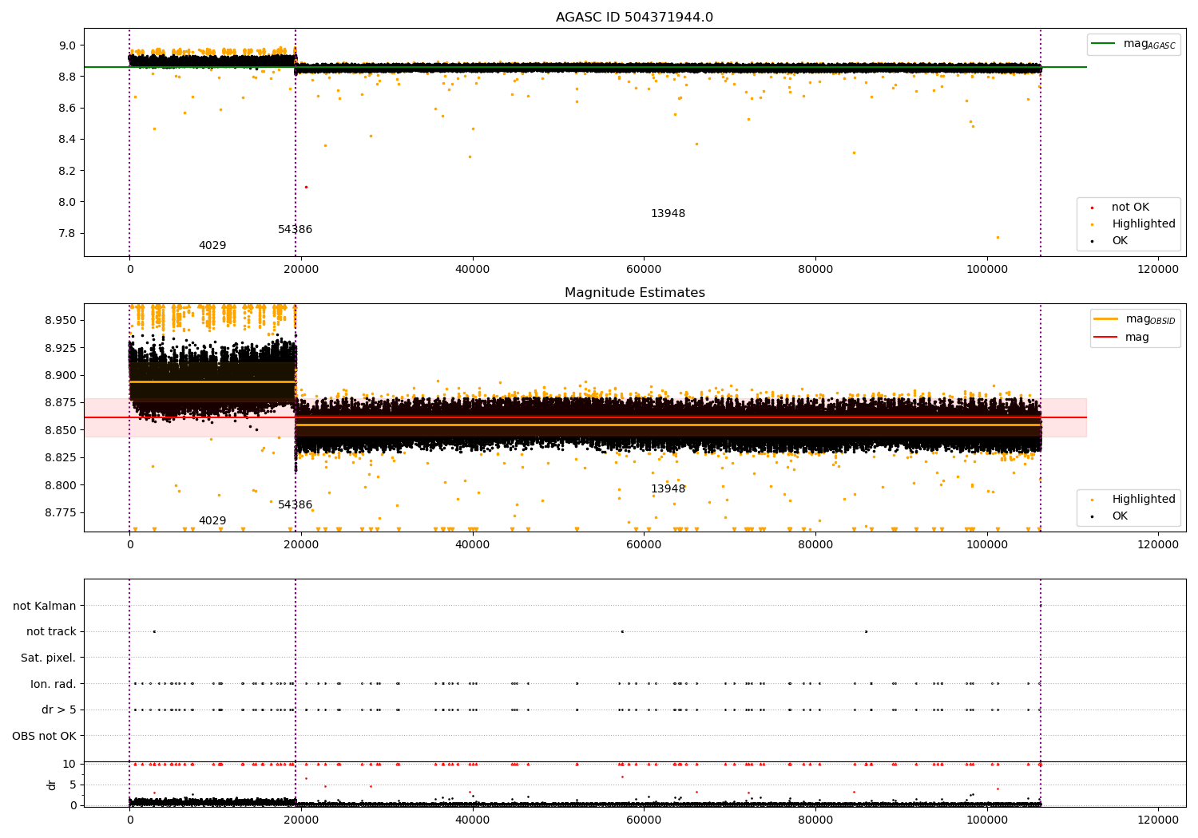Click the '4029' annotation in the top plot
This screenshot has height=838, width=1198.
[212, 246]
